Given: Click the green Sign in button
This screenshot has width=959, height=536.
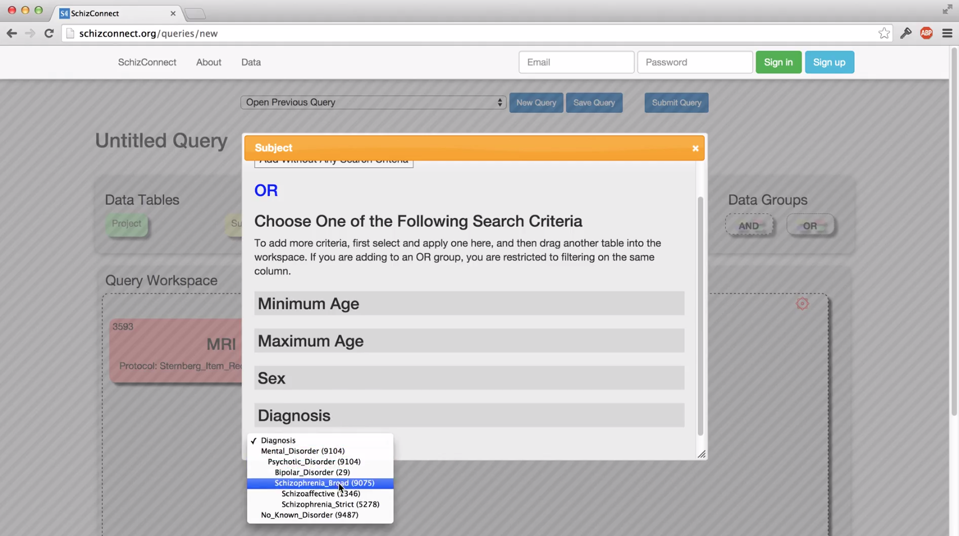Looking at the screenshot, I should [x=778, y=62].
